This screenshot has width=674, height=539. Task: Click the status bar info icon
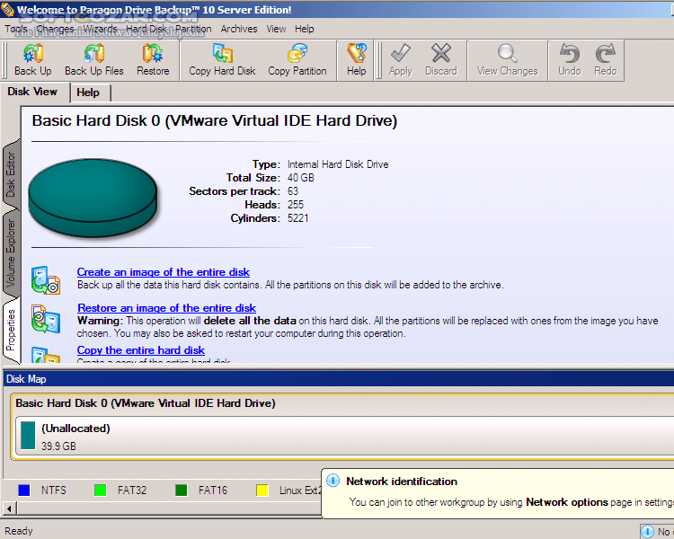tap(647, 531)
